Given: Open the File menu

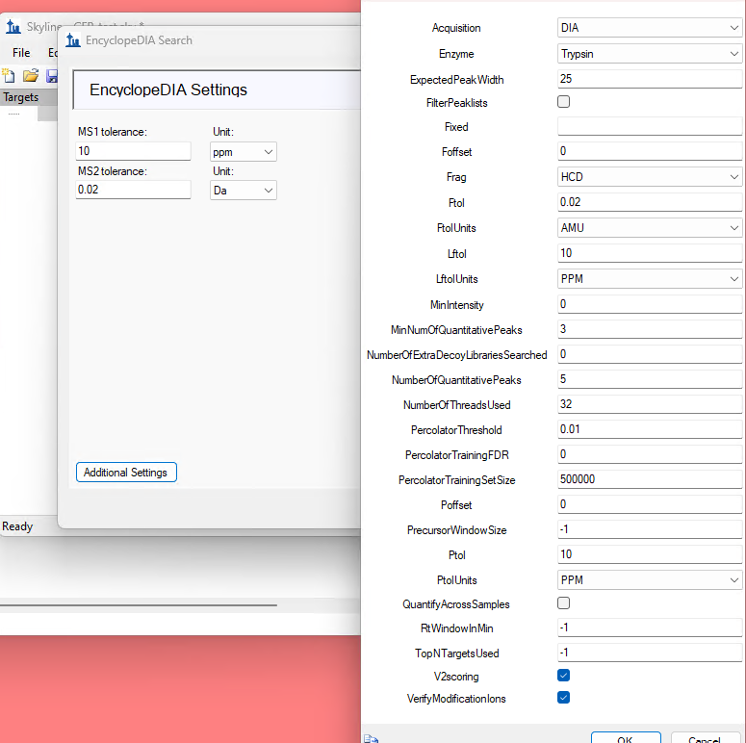Looking at the screenshot, I should [21, 53].
